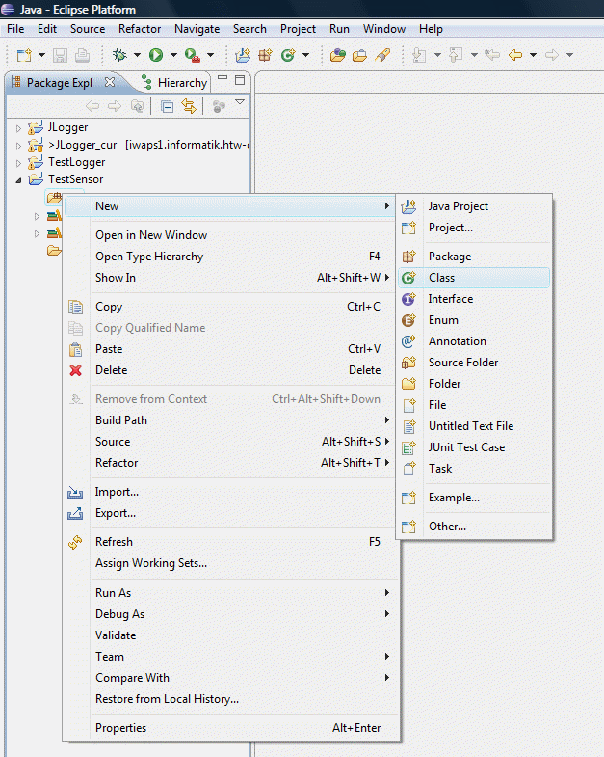Click the Open Type toolbar icon
Image resolution: width=604 pixels, height=757 pixels.
[338, 55]
